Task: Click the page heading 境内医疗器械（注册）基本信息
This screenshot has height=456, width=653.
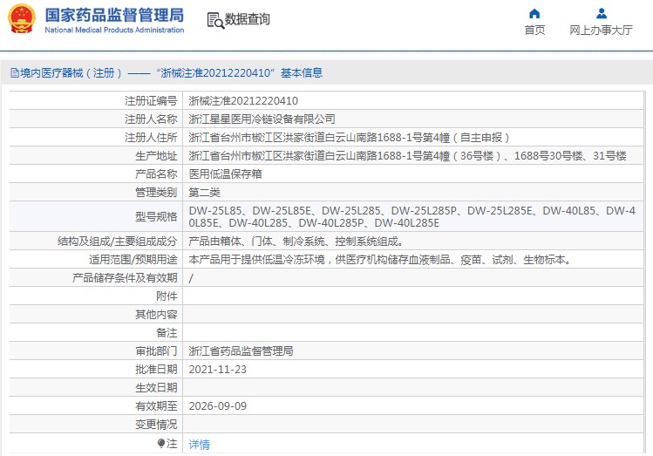Action: (x=172, y=73)
